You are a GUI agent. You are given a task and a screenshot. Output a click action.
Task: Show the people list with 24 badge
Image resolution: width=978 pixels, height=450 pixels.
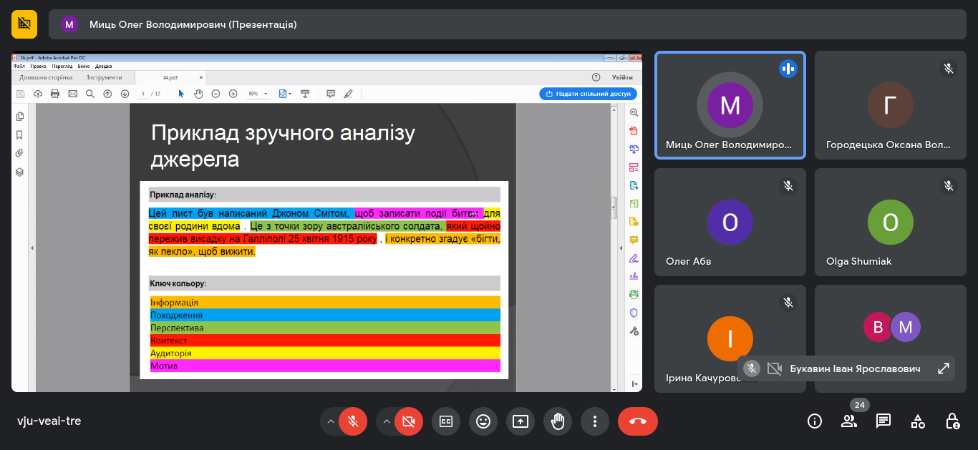click(849, 421)
